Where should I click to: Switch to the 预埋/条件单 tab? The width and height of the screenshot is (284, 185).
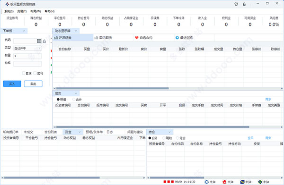94,132
